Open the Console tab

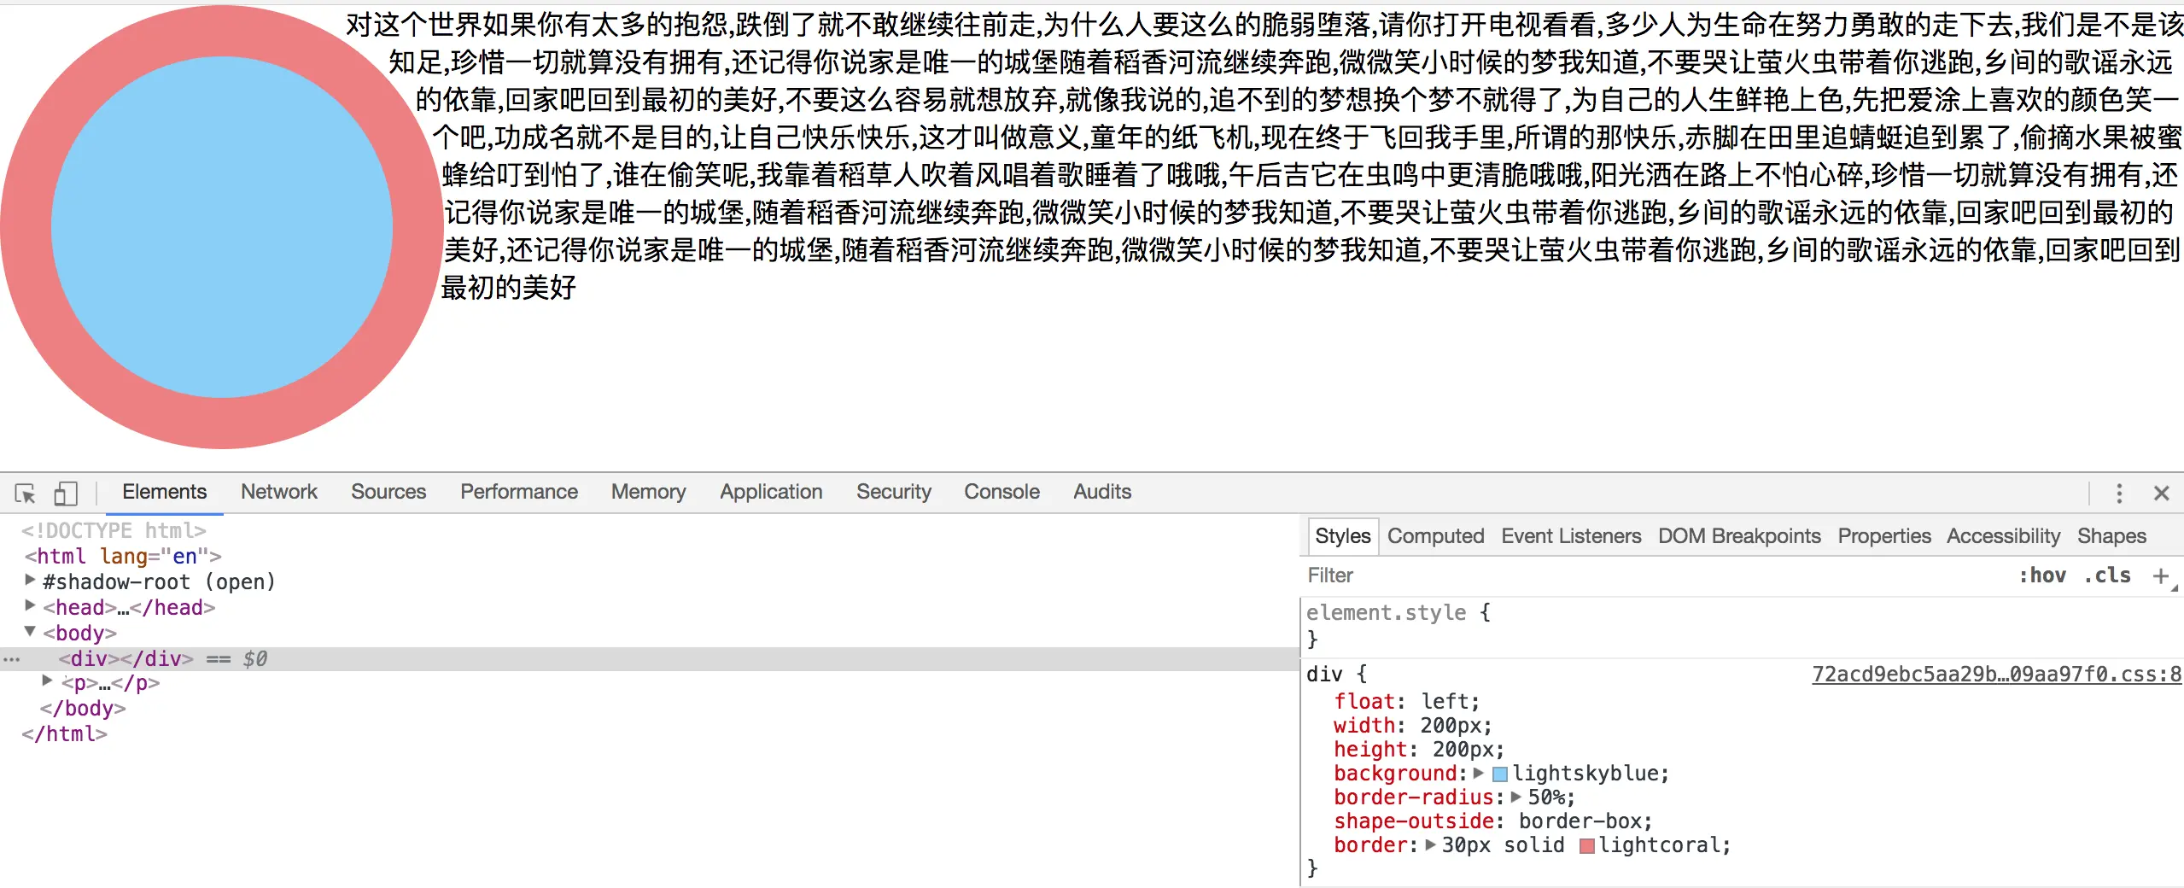[1001, 492]
